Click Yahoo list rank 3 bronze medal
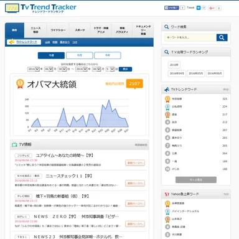This screenshot has height=239, width=239. tap(167, 219)
